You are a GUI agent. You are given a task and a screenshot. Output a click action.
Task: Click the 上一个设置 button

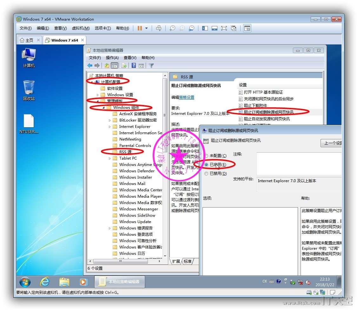(332, 143)
